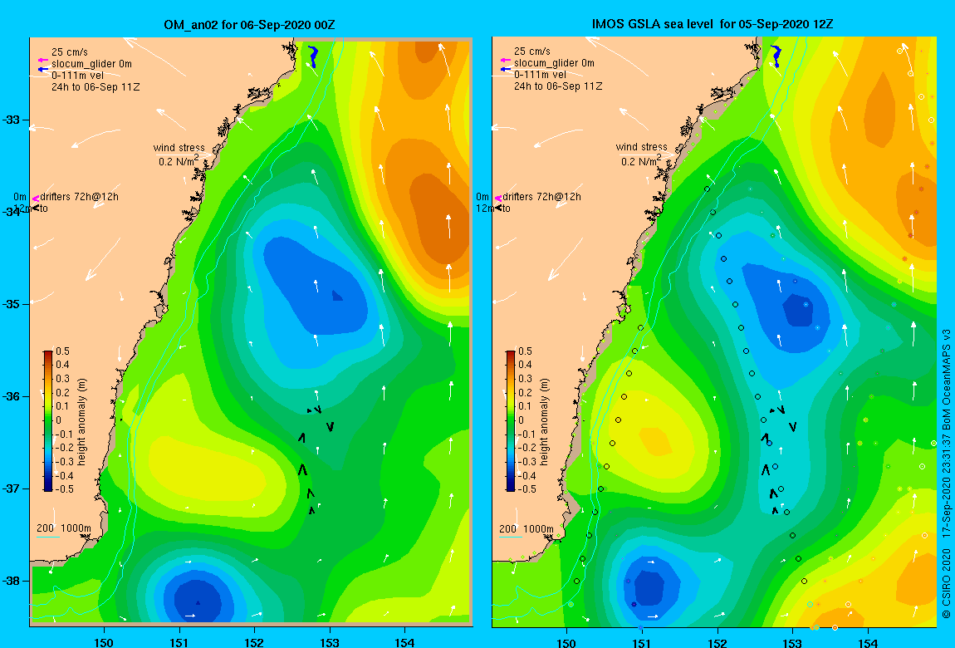Image resolution: width=955 pixels, height=648 pixels.
Task: Click longitude label 150 under left map
Action: point(104,642)
